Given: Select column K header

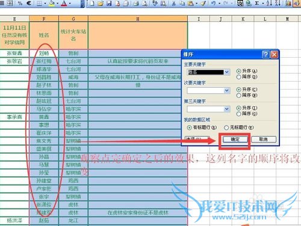Looking at the screenshot, I should 243,19.
